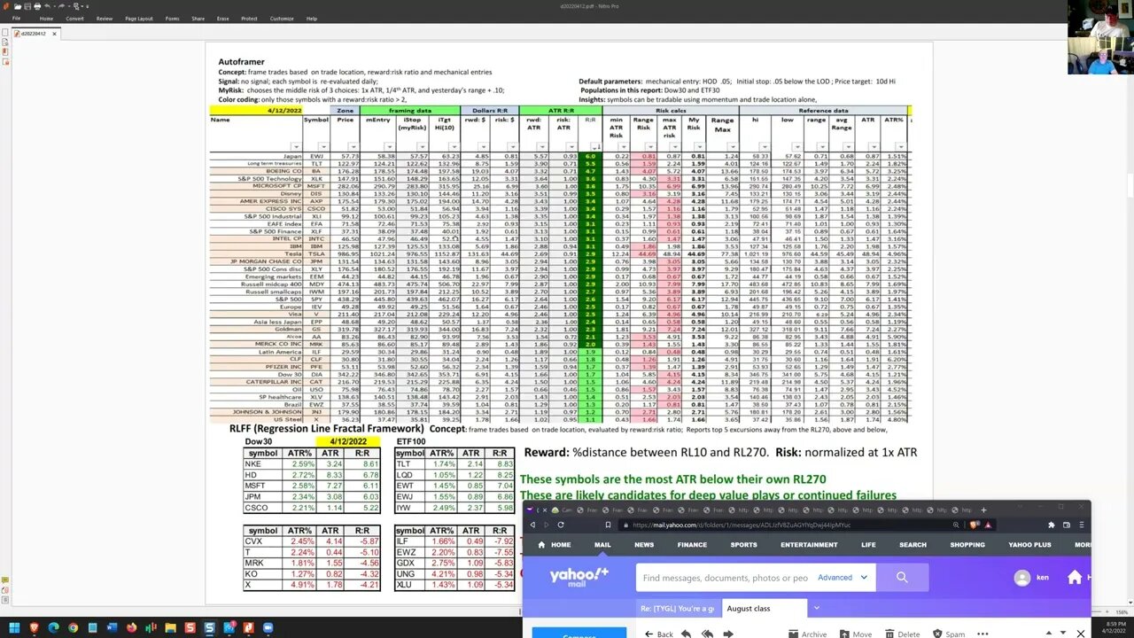This screenshot has height=638, width=1134.
Task: Click NEWS in the Yahoo navigation bar
Action: click(x=644, y=545)
